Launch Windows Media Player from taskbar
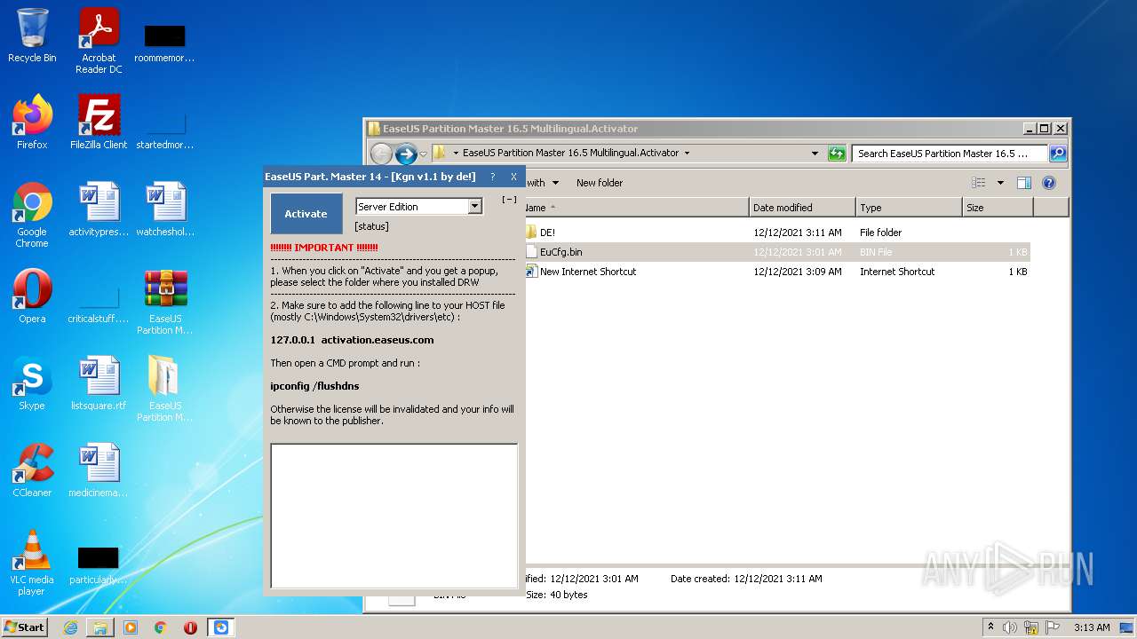The image size is (1137, 639). coord(131,627)
